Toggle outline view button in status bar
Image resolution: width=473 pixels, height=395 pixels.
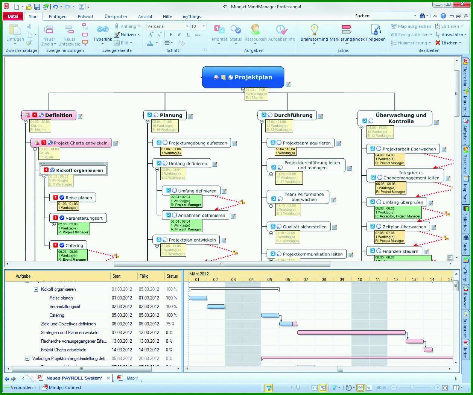point(369,387)
